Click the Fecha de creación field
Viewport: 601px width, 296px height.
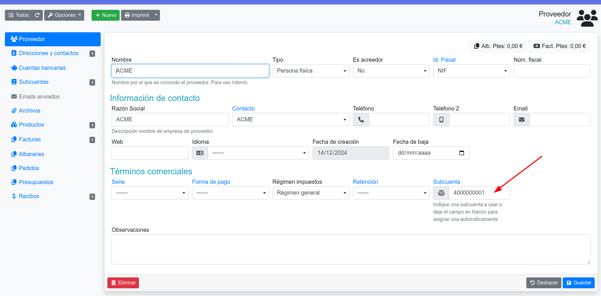click(351, 153)
